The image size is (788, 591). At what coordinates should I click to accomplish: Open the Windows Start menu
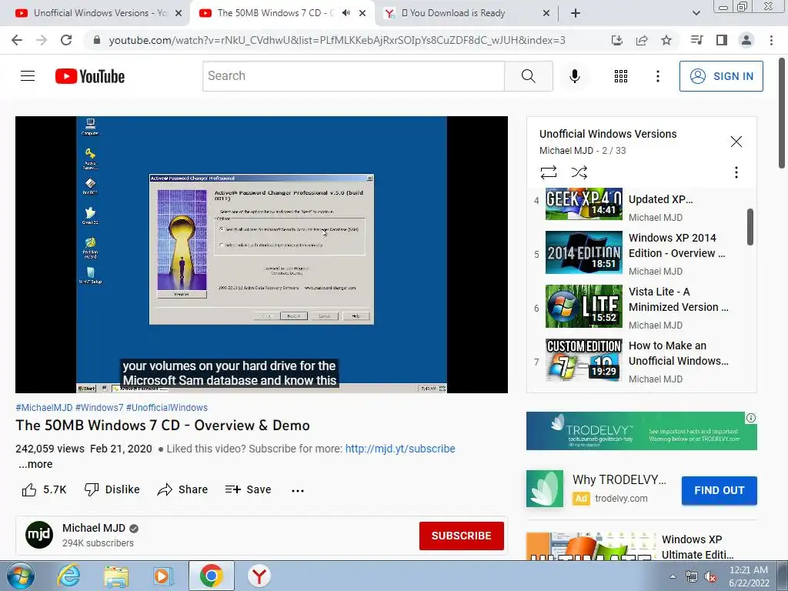20,576
